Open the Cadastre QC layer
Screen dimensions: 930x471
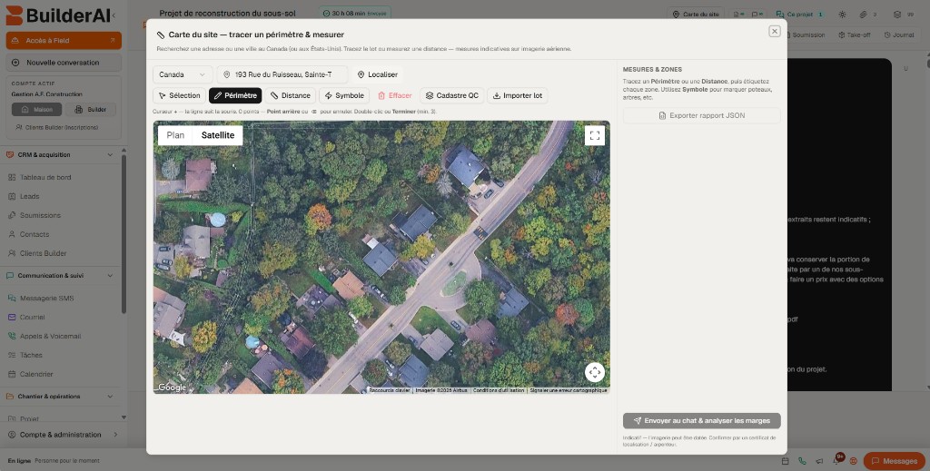click(452, 95)
